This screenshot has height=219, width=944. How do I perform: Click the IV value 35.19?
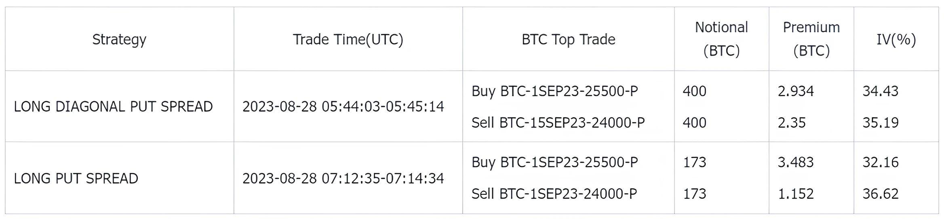(x=880, y=122)
